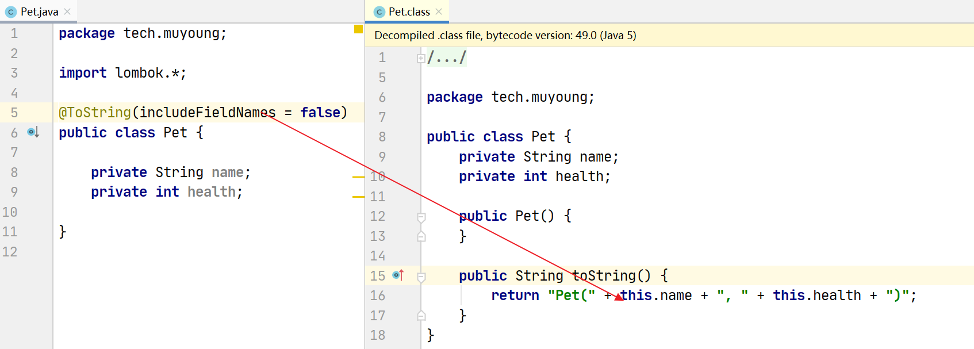The image size is (974, 349).
Task: Click the gutter icon beside the Pet class declaration in Pet.java
Action: click(x=33, y=132)
